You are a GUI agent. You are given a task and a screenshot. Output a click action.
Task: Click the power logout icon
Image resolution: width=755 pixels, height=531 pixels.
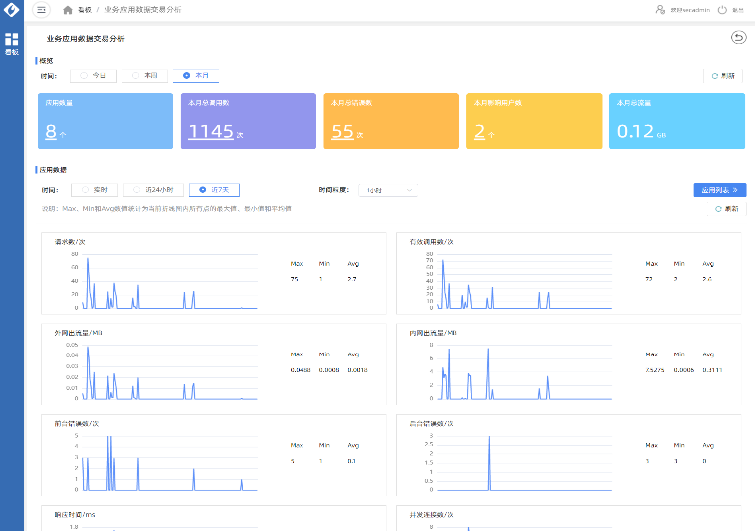coord(722,10)
